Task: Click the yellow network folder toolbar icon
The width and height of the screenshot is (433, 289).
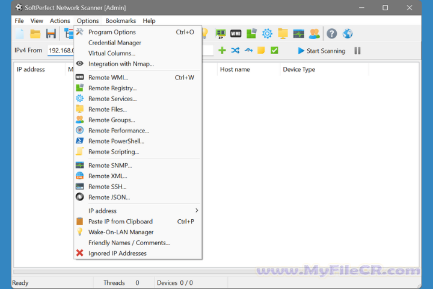Action: tap(283, 34)
